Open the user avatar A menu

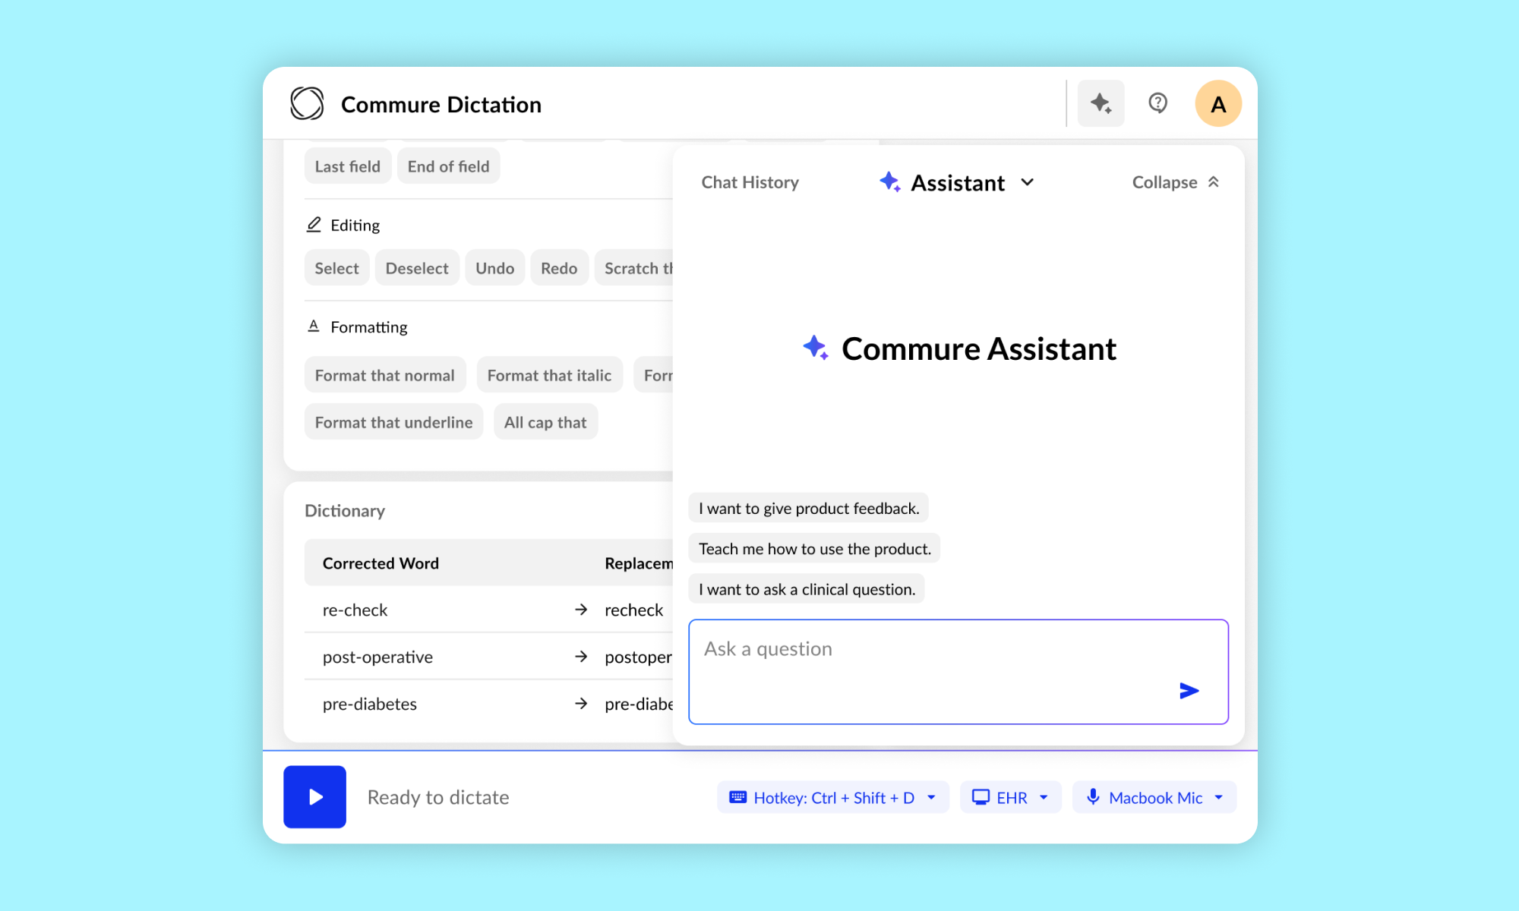(1217, 104)
